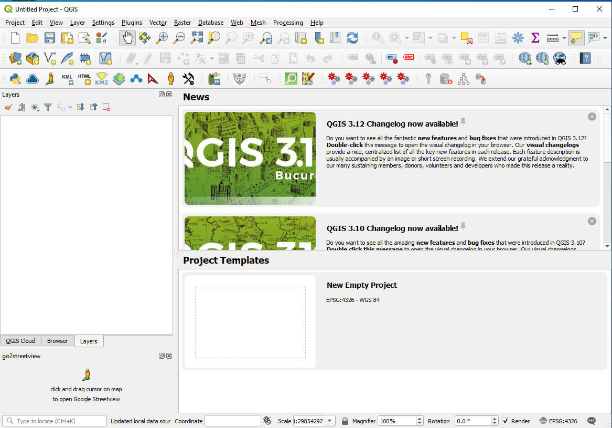Open the Data Source Manager
612x428 pixels.
point(15,58)
